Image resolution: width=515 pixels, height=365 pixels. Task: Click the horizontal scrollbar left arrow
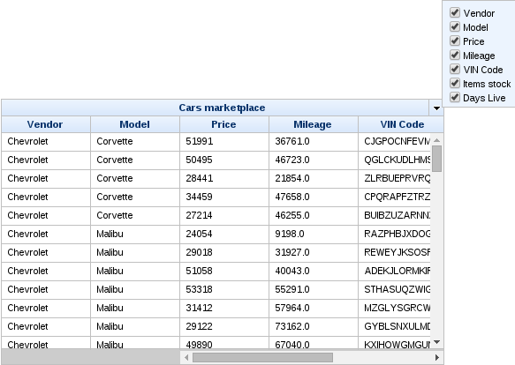click(x=186, y=357)
